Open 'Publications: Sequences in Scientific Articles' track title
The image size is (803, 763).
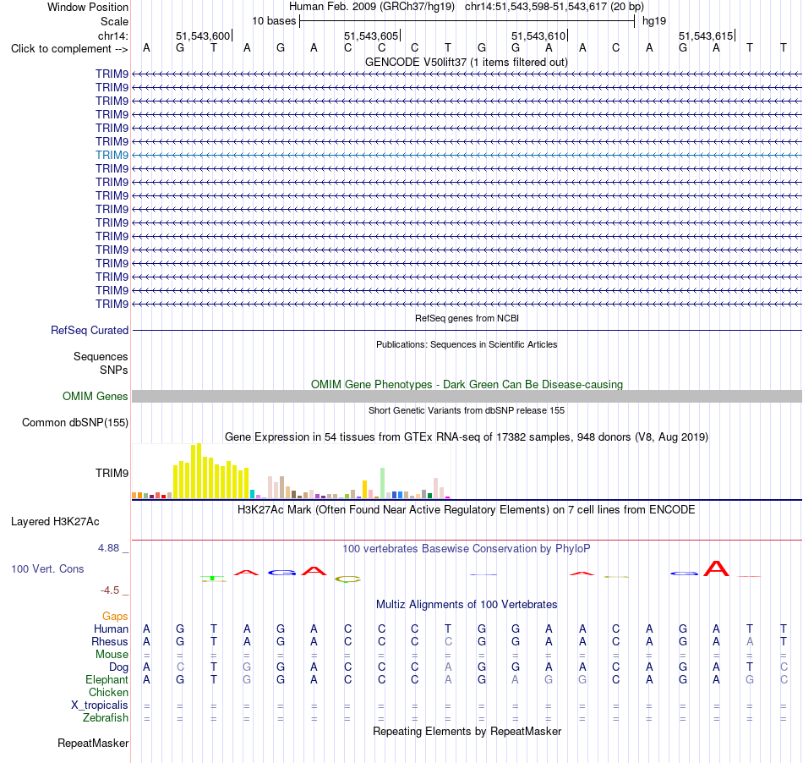(467, 344)
